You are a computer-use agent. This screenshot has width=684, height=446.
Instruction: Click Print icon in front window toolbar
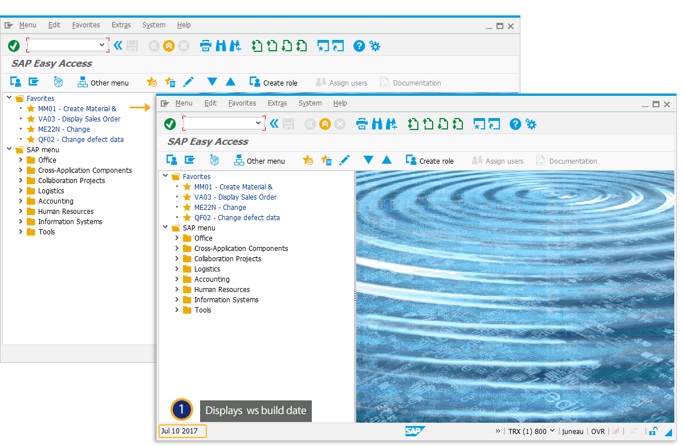point(361,124)
